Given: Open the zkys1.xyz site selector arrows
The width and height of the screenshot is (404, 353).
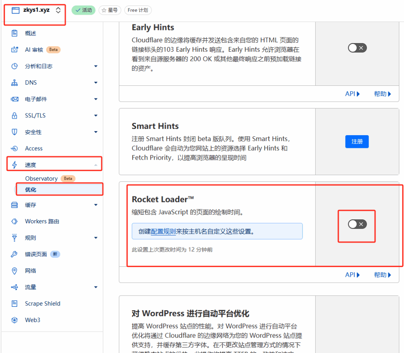Looking at the screenshot, I should (58, 10).
